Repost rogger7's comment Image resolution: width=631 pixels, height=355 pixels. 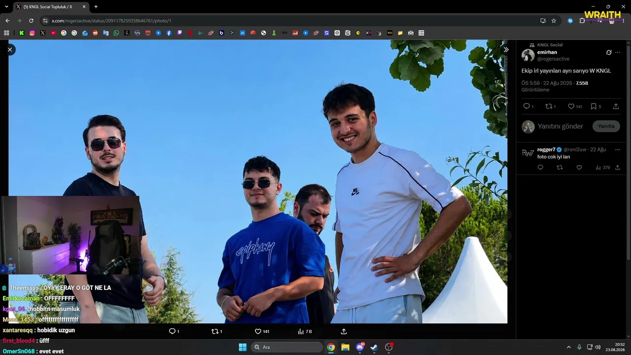click(560, 168)
